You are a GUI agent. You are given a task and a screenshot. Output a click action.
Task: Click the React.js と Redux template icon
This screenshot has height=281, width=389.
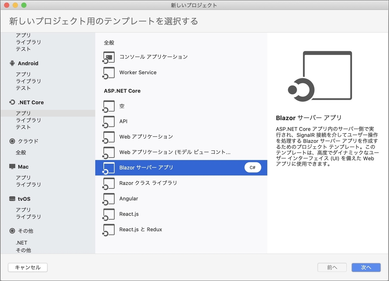[109, 230]
